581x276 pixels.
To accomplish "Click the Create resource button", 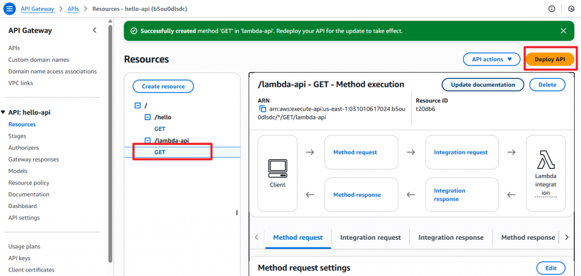I will click(x=163, y=86).
